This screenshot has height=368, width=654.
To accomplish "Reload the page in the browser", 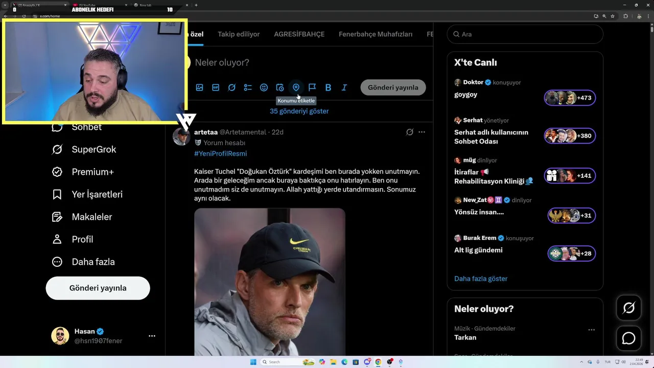I will click(x=24, y=16).
